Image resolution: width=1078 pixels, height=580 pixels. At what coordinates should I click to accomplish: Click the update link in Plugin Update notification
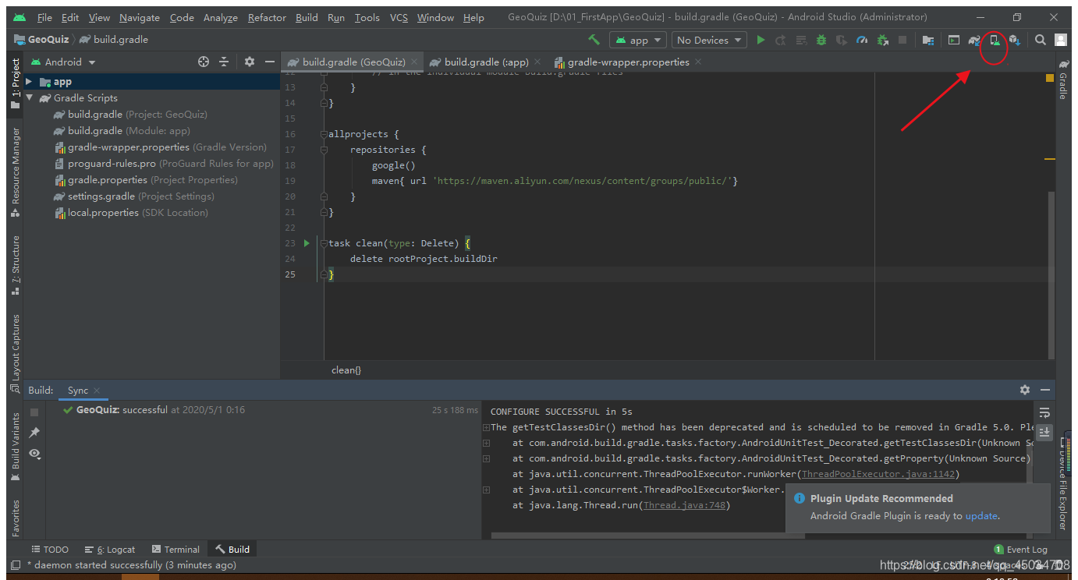982,515
